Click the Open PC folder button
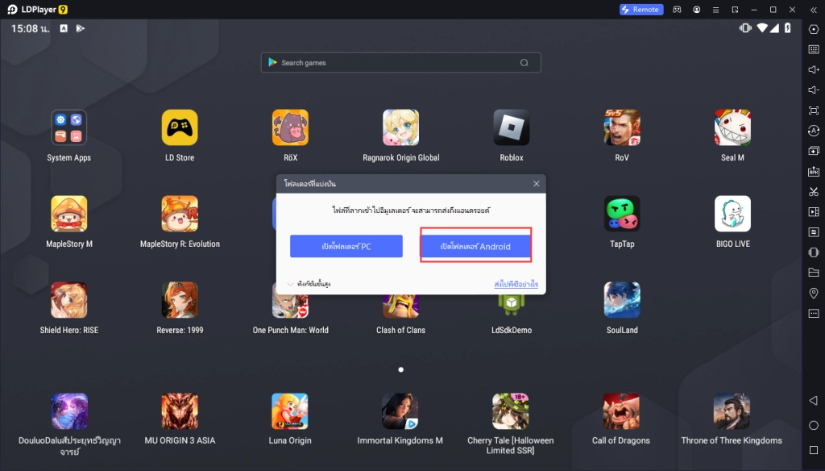 tap(346, 246)
